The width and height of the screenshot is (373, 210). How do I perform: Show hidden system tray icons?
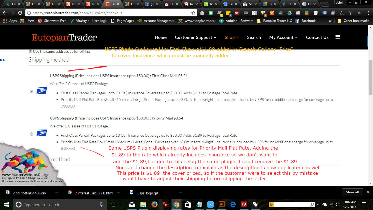pos(318,205)
